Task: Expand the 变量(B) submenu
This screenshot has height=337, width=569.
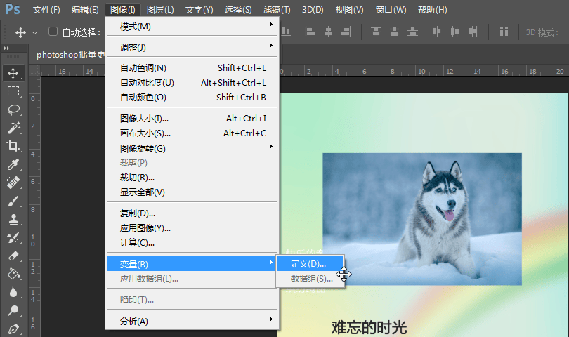Action: tap(191, 264)
